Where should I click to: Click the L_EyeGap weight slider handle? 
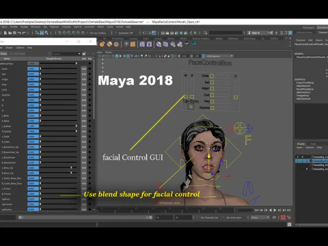click(76, 126)
